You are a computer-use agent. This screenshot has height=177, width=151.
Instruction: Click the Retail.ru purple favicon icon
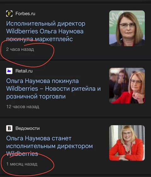(9, 71)
